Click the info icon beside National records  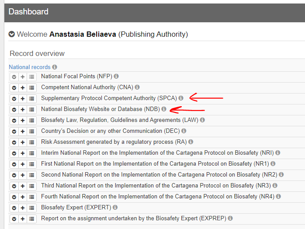55,67
